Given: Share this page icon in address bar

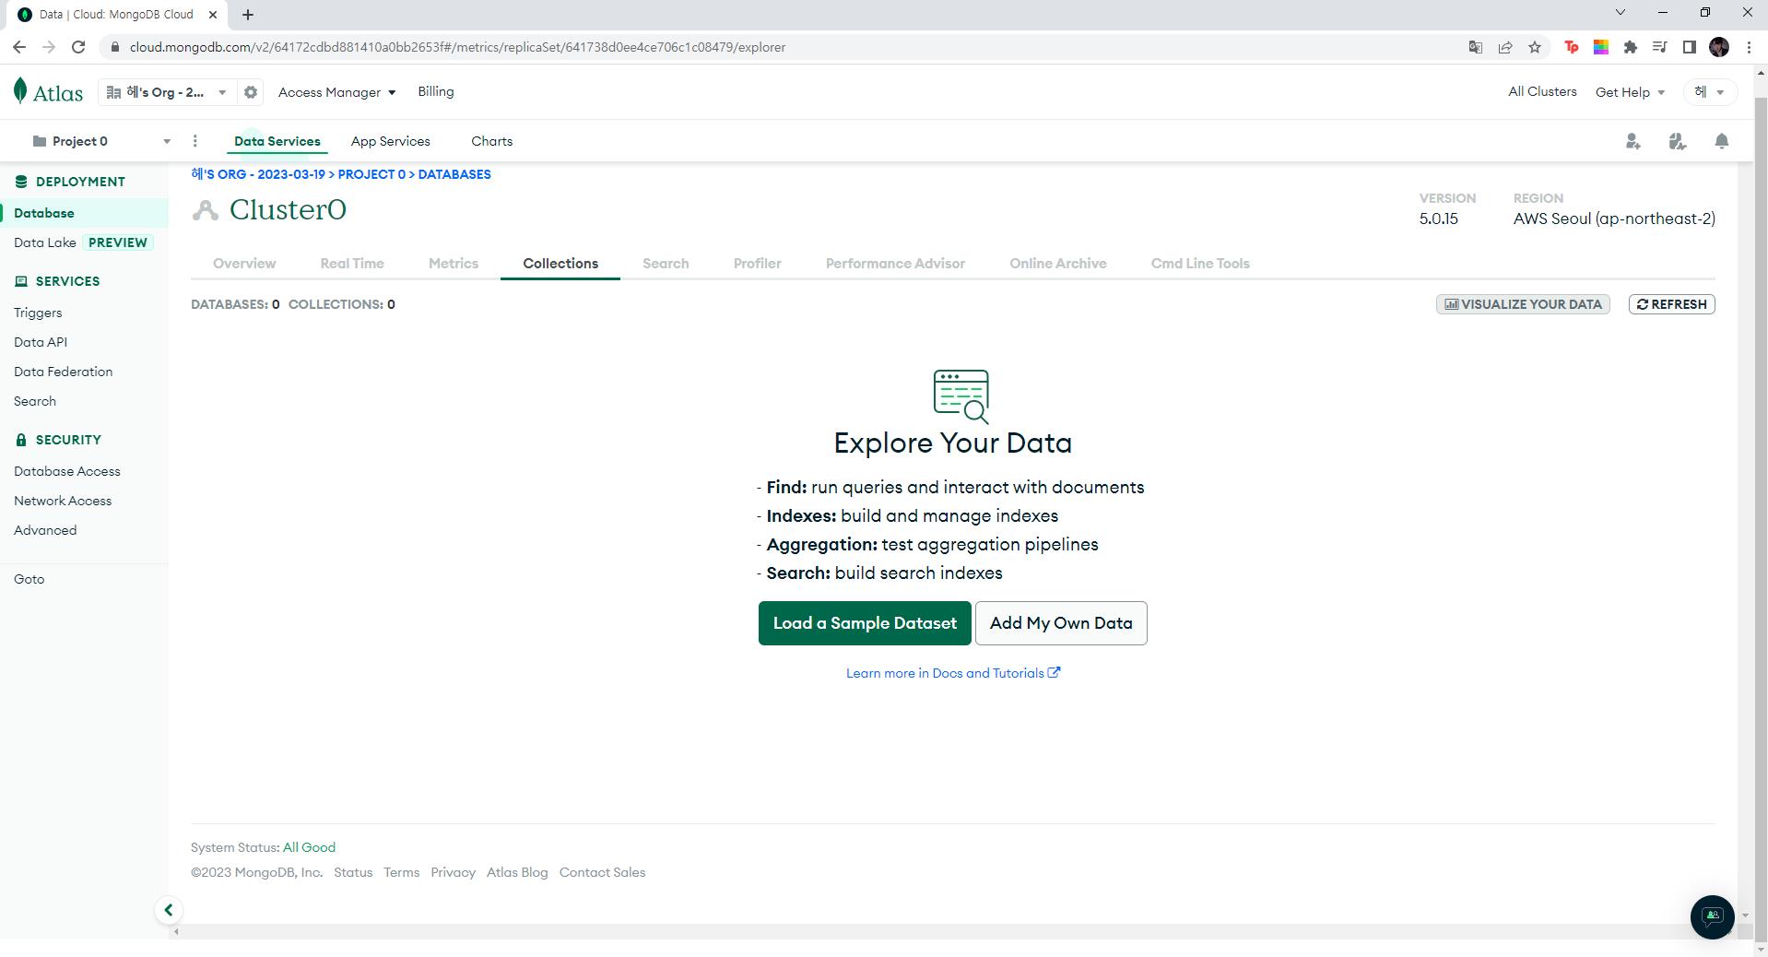Looking at the screenshot, I should click(1505, 47).
